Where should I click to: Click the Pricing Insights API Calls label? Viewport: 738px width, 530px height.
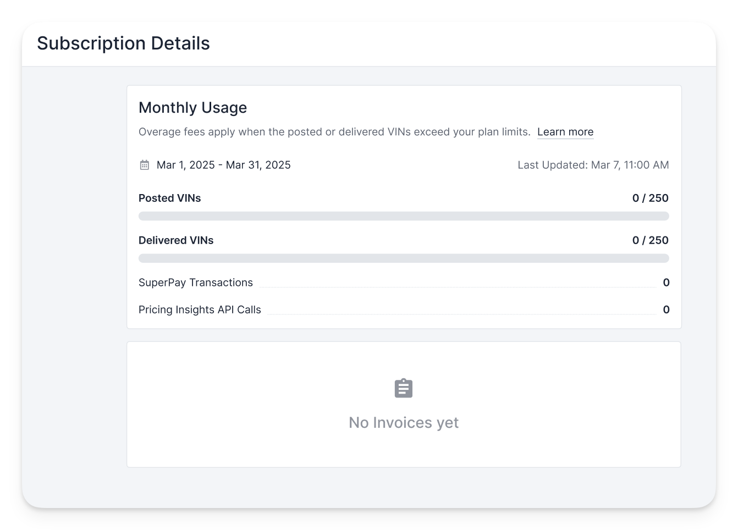point(200,310)
